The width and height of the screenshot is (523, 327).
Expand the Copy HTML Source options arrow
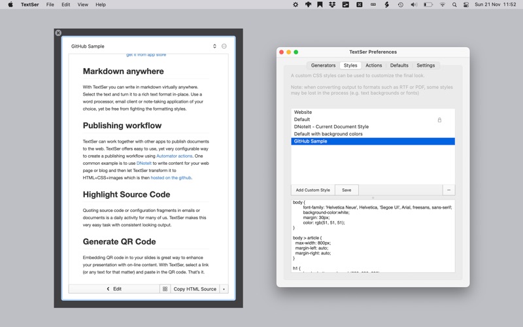[224, 289]
